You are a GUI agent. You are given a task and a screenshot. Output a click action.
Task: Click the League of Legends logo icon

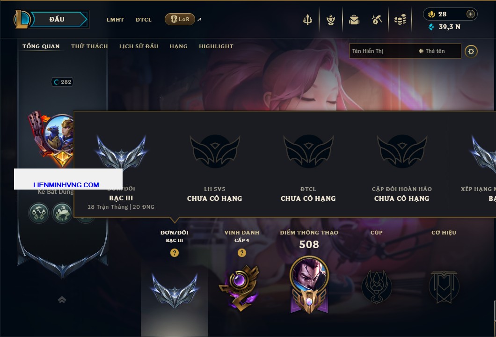pyautogui.click(x=22, y=19)
